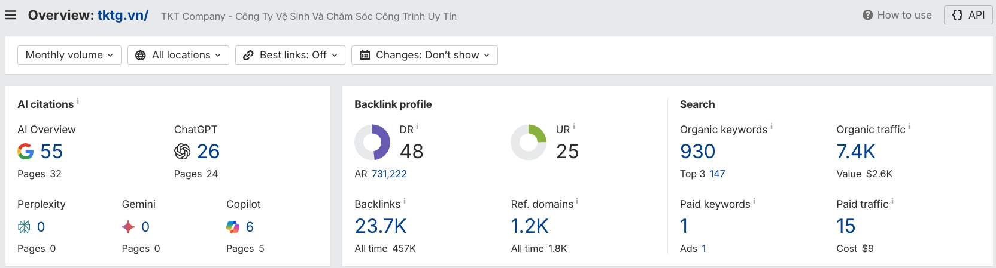This screenshot has width=996, height=268.
Task: Open the 23.7K backlinks report
Action: (x=381, y=226)
